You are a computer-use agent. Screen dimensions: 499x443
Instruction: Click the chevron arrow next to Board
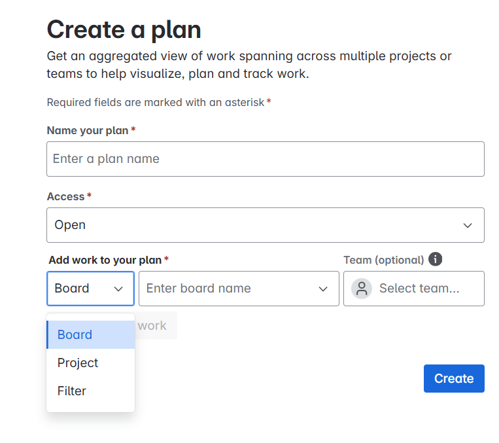[x=118, y=289]
